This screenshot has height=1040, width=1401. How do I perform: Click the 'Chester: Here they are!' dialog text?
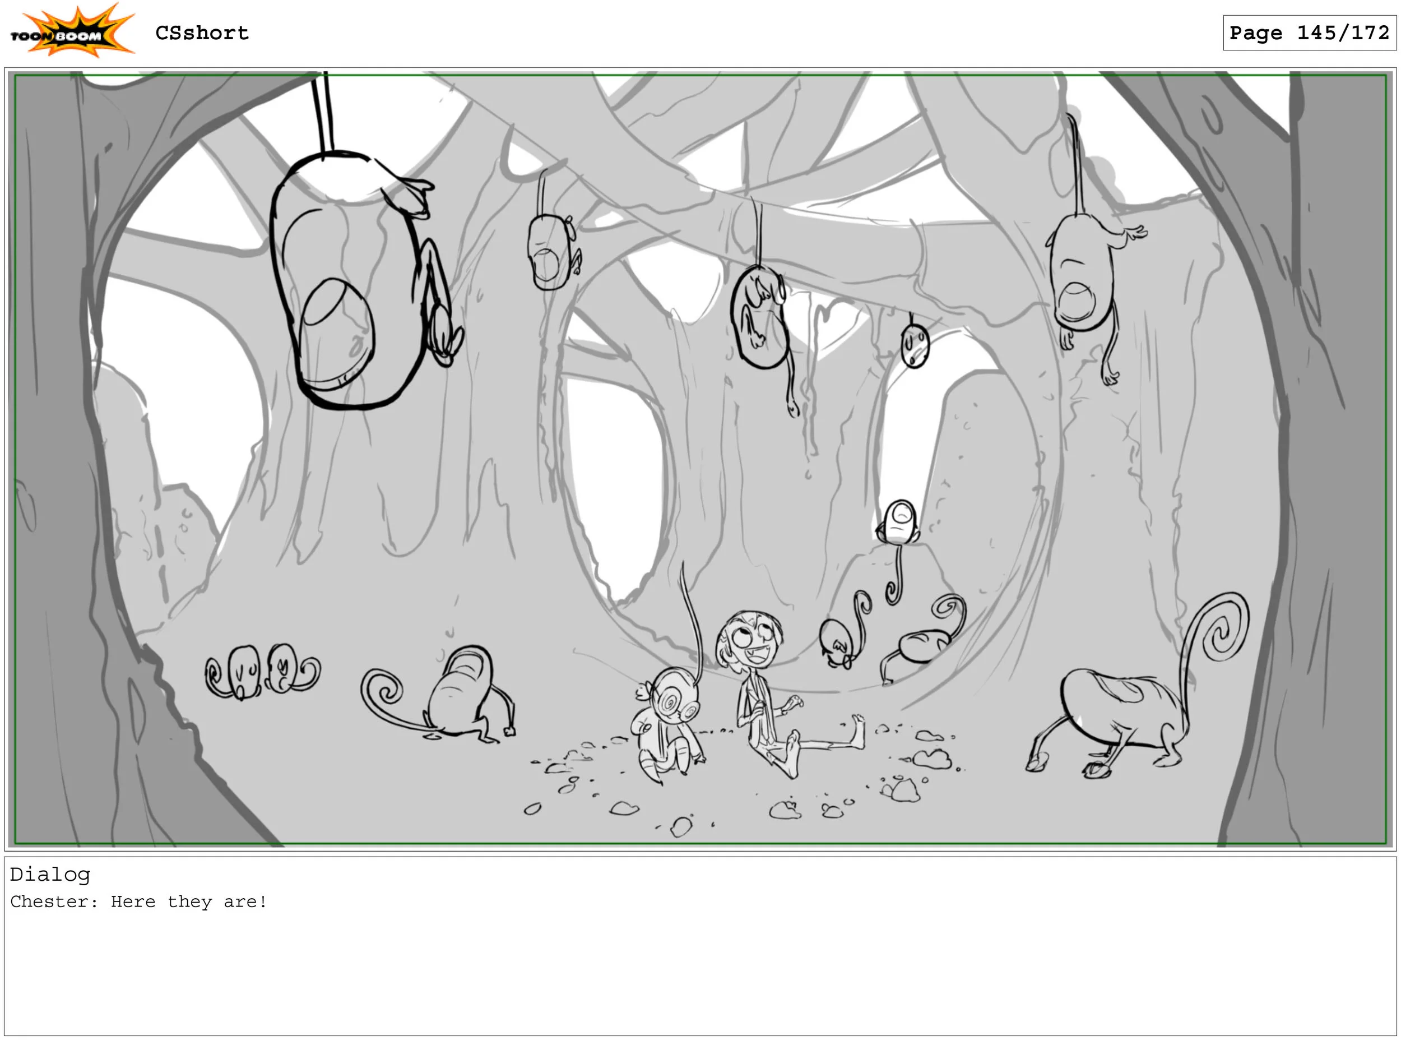coord(138,902)
